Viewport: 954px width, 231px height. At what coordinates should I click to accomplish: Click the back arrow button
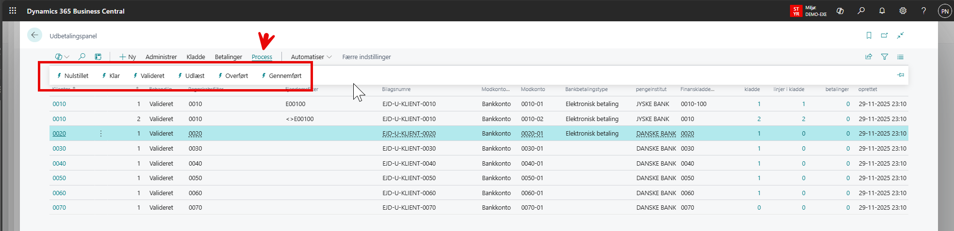point(34,35)
